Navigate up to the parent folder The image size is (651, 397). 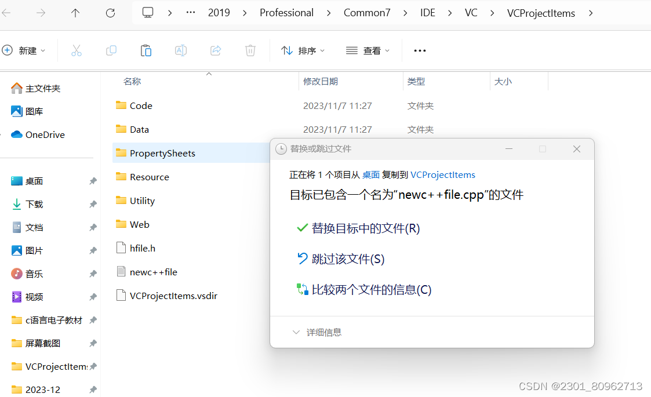click(x=75, y=13)
